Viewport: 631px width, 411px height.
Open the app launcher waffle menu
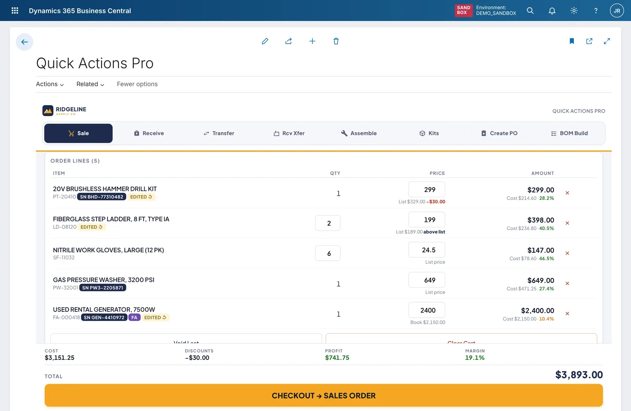tap(15, 11)
